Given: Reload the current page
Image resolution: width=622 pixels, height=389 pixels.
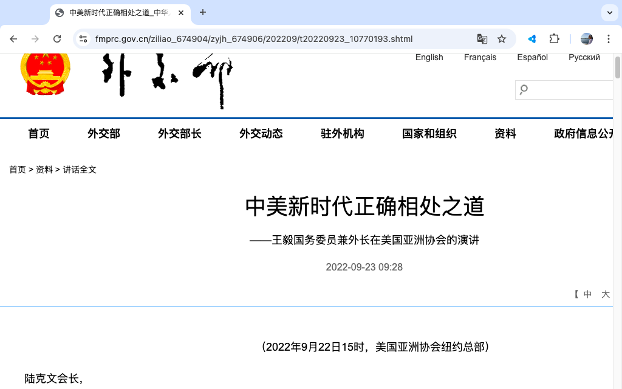Looking at the screenshot, I should coord(57,39).
